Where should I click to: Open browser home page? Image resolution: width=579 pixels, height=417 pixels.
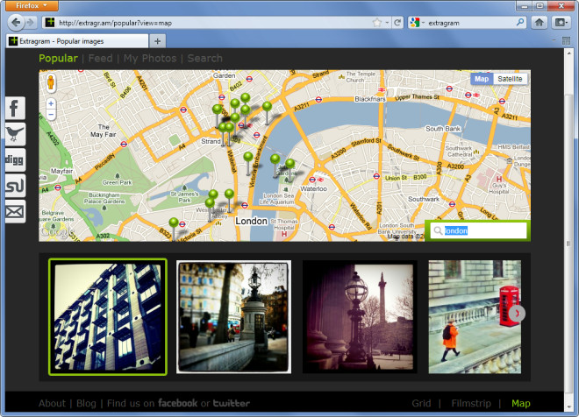(x=540, y=23)
